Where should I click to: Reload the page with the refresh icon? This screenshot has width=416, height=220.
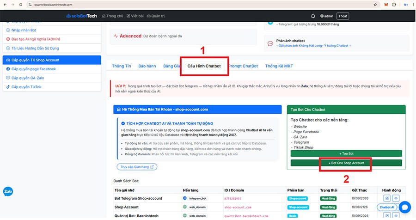coord(21,5)
